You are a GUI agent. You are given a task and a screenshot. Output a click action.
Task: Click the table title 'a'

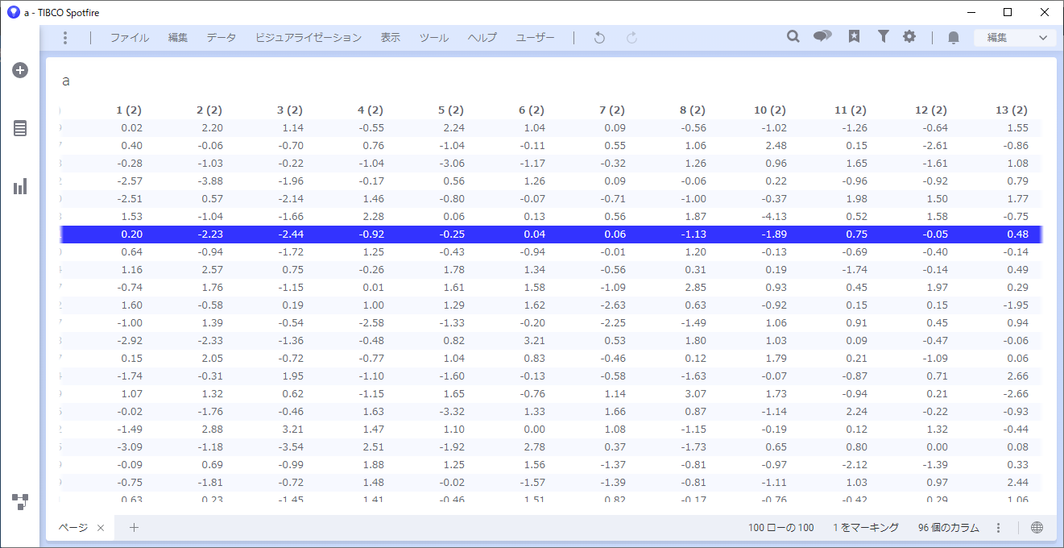[66, 81]
